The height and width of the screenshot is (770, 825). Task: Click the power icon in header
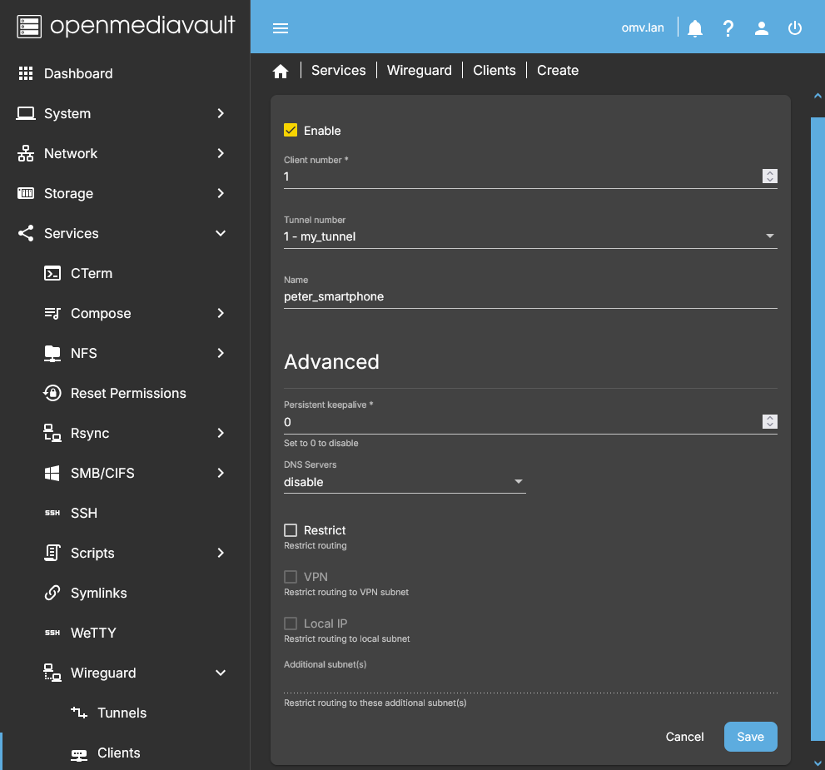(795, 28)
